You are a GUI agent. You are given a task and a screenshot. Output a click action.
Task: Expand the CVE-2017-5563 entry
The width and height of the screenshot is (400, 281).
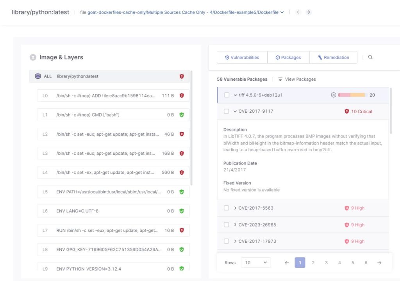[235, 208]
